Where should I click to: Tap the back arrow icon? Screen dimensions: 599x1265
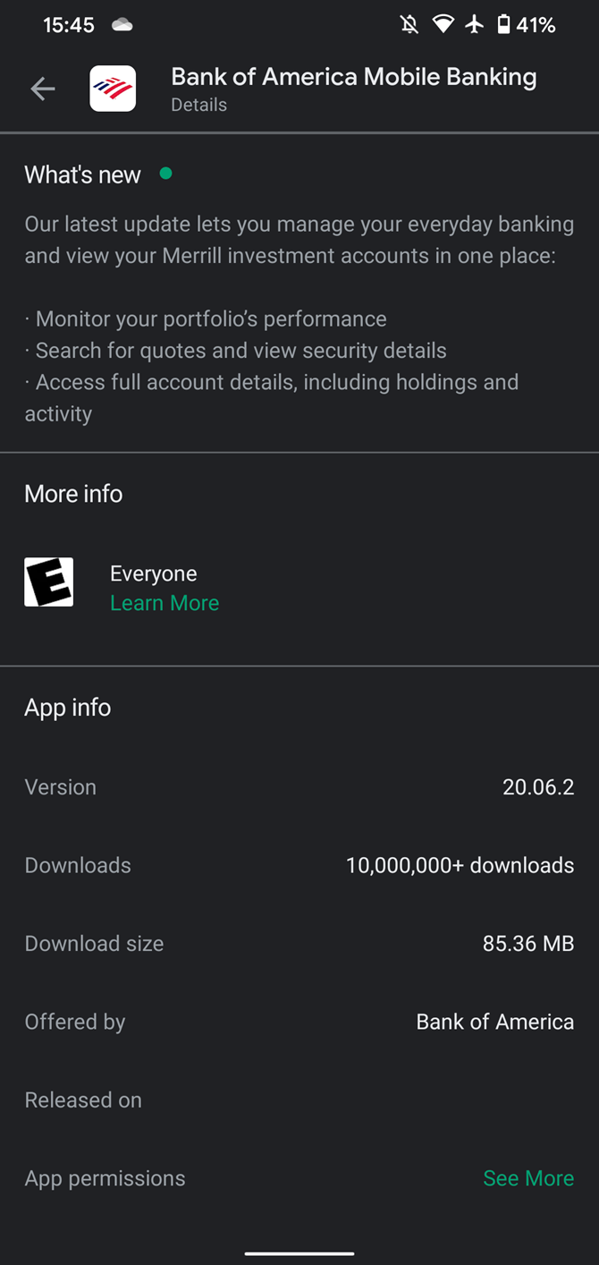43,89
